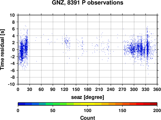Click the y-axis tick label -10
Viewport: 161px width, 120px height.
[12, 84]
